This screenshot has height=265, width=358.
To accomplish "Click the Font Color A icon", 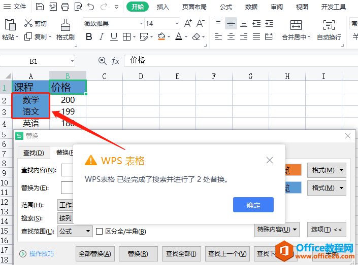I will pos(179,36).
